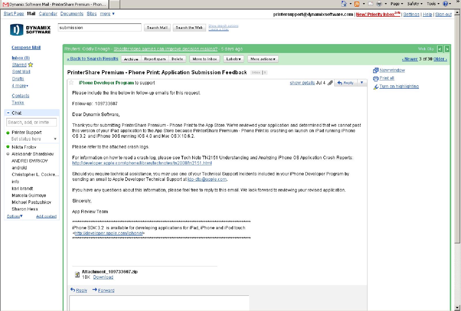Open the Print dropdown arrow
This screenshot has width=461, height=311.
point(386,4)
